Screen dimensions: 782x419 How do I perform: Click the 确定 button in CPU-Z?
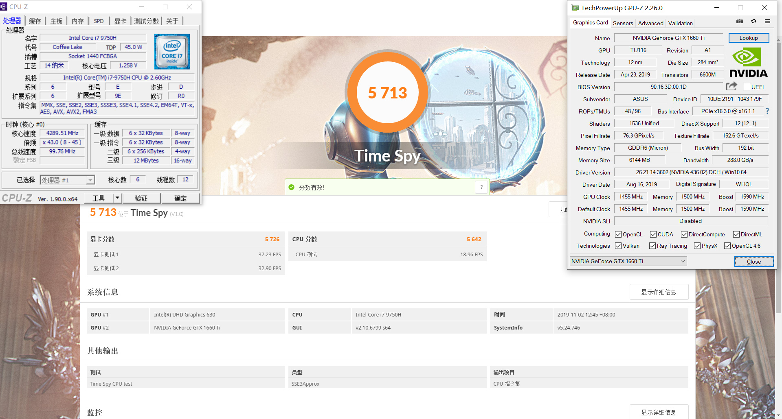pyautogui.click(x=180, y=198)
